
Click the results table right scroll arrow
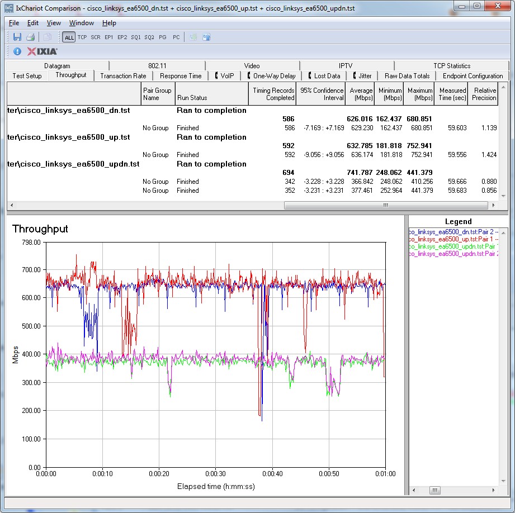click(x=493, y=205)
